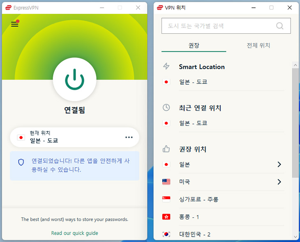300x242 pixels.
Task: Open the current location options ellipsis
Action: click(129, 137)
